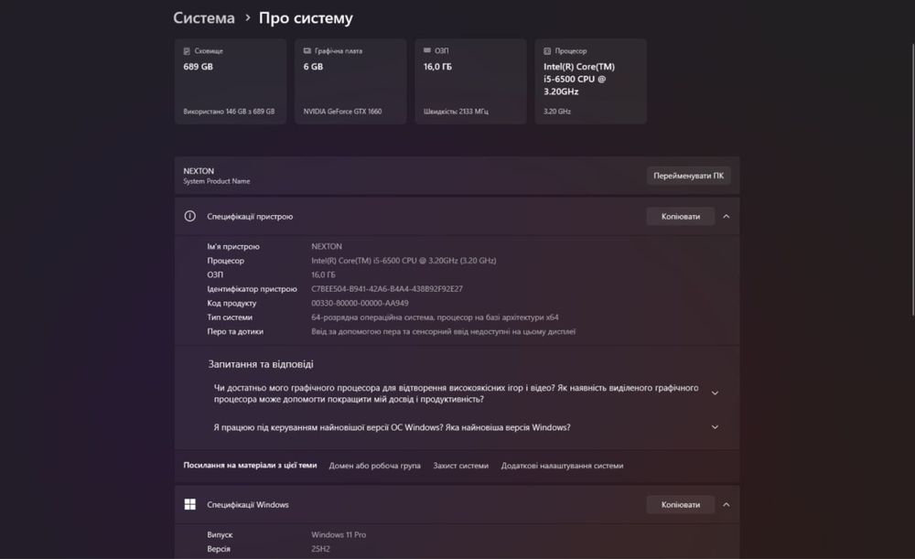
Task: Select device ID C7BEE504-B941-42A6-B4A4-438B92F92E27
Action: point(387,289)
